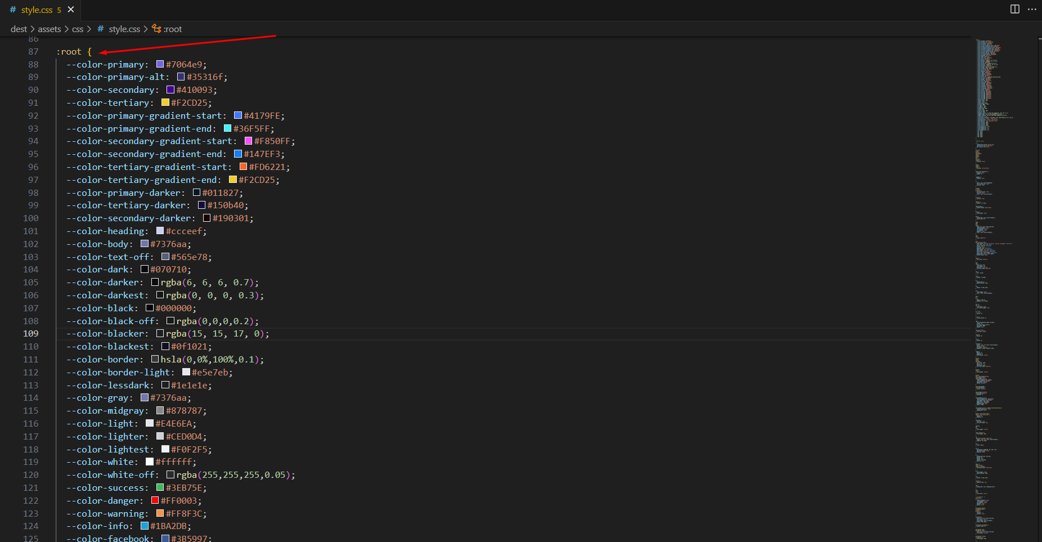
Task: Click the #070710 color-dark swatch
Action: coord(145,269)
